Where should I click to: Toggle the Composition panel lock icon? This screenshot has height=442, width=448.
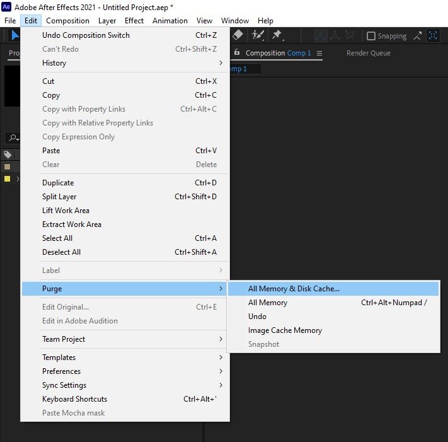237,52
